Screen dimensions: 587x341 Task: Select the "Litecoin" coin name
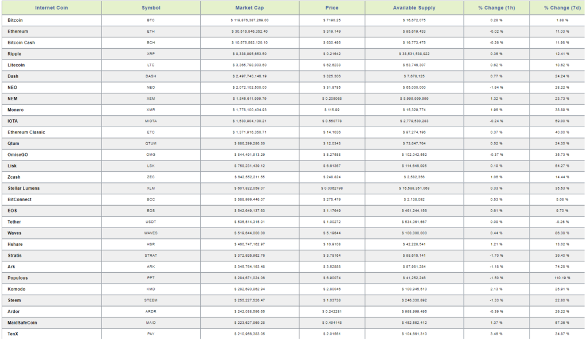tap(16, 65)
